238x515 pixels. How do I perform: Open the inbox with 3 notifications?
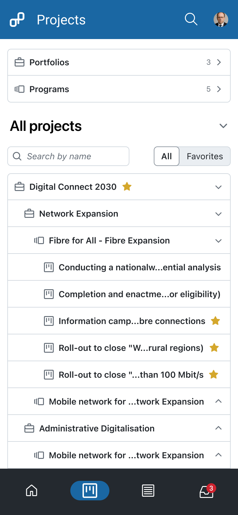[x=206, y=491]
